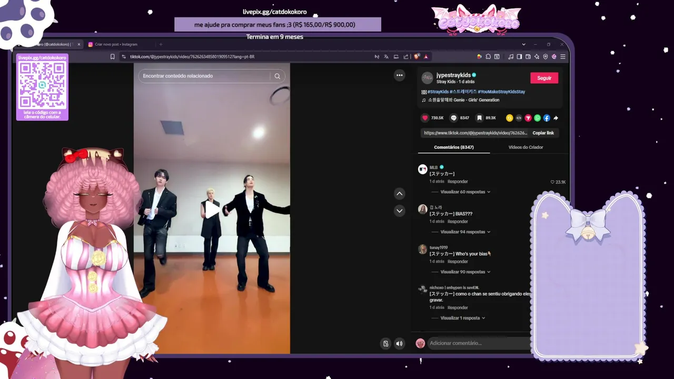Image resolution: width=674 pixels, height=379 pixels.
Task: Reply to MLB comment with Responder
Action: click(x=458, y=182)
